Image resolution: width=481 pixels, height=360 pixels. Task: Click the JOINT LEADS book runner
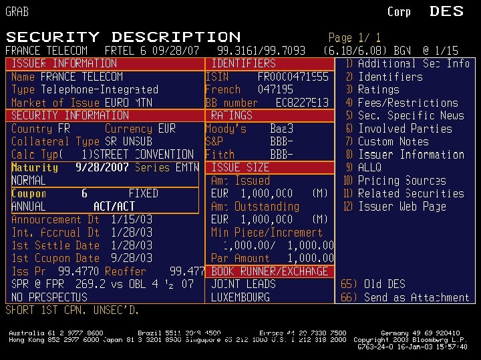(244, 284)
